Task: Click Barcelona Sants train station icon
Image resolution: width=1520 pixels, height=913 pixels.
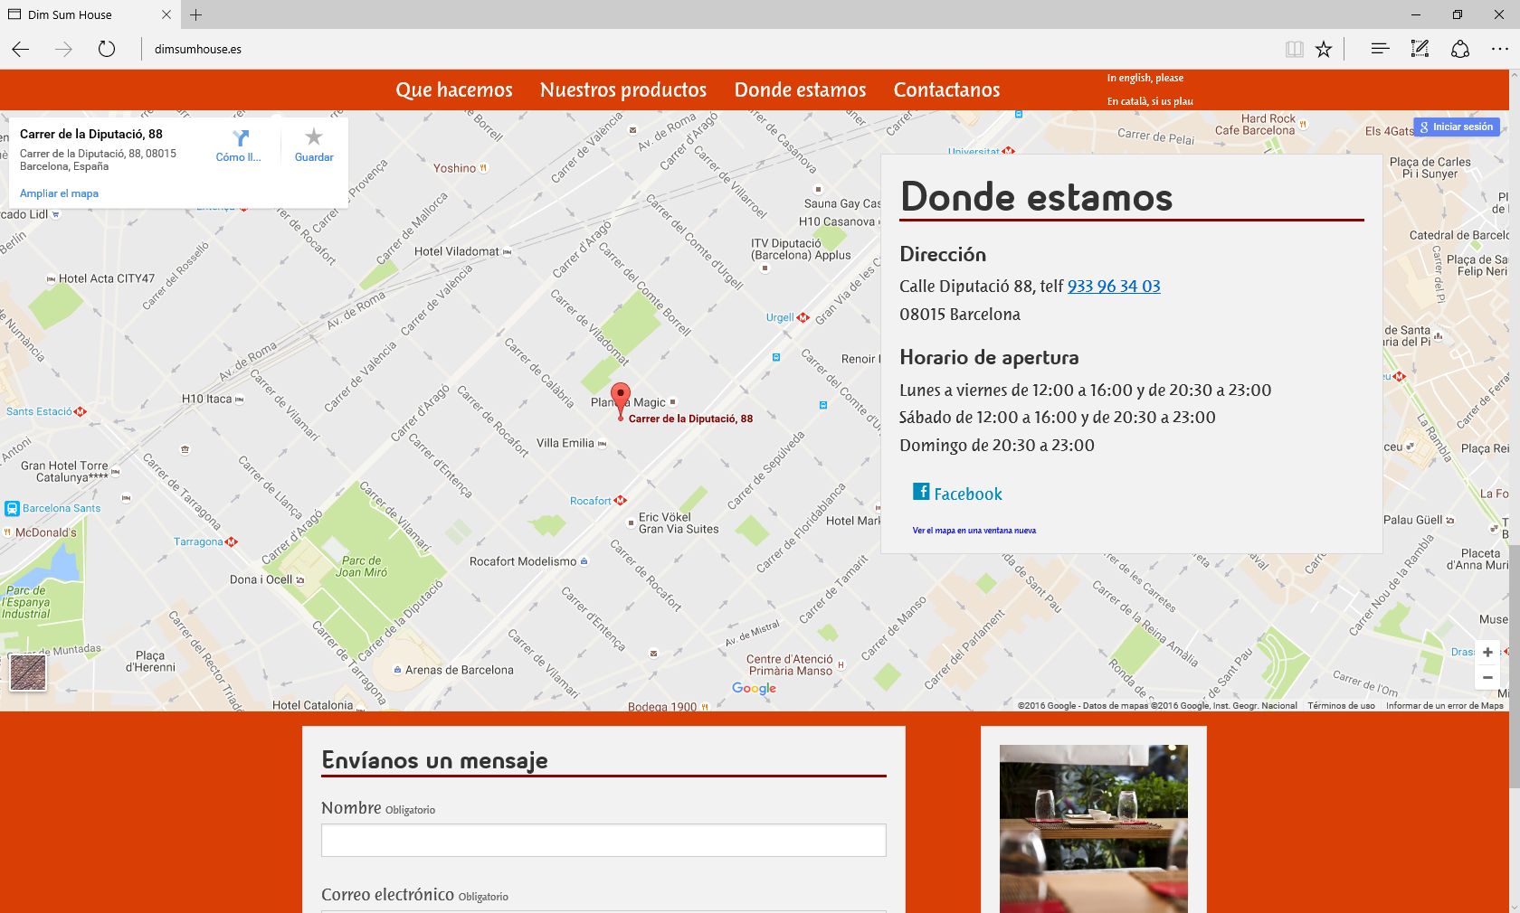Action: click(12, 508)
